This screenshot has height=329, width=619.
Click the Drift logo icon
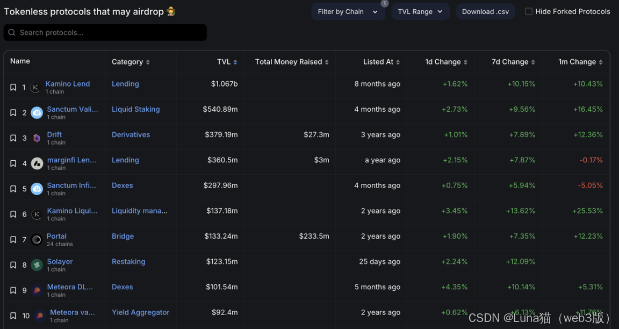(x=37, y=138)
